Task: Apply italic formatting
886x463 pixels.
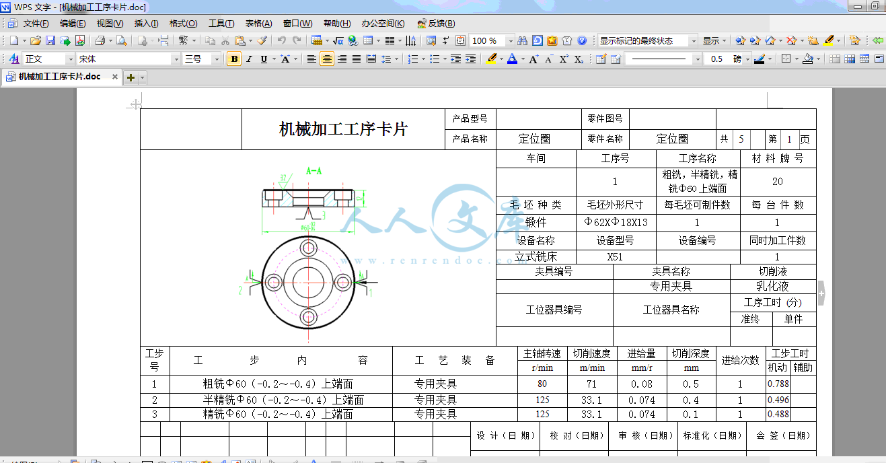Action: [249, 59]
